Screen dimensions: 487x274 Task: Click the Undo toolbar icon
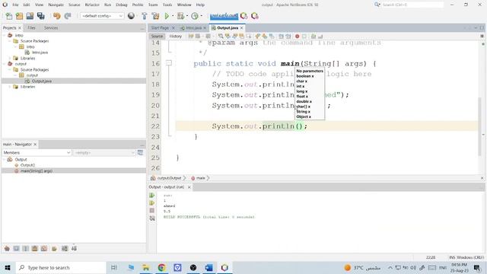[56, 16]
